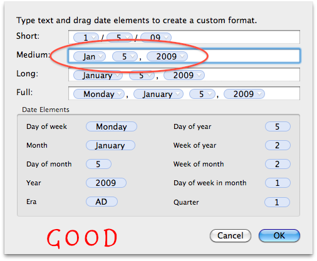Confirm with the OK button
This screenshot has width=317, height=261.
279,236
